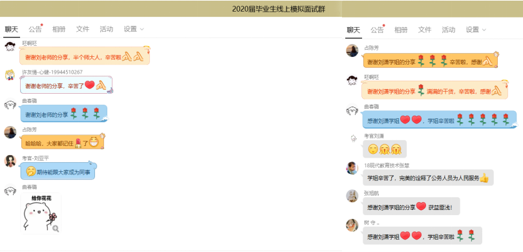Click 考官刘潇 avatar icon
The width and height of the screenshot is (523, 252).
(x=352, y=139)
